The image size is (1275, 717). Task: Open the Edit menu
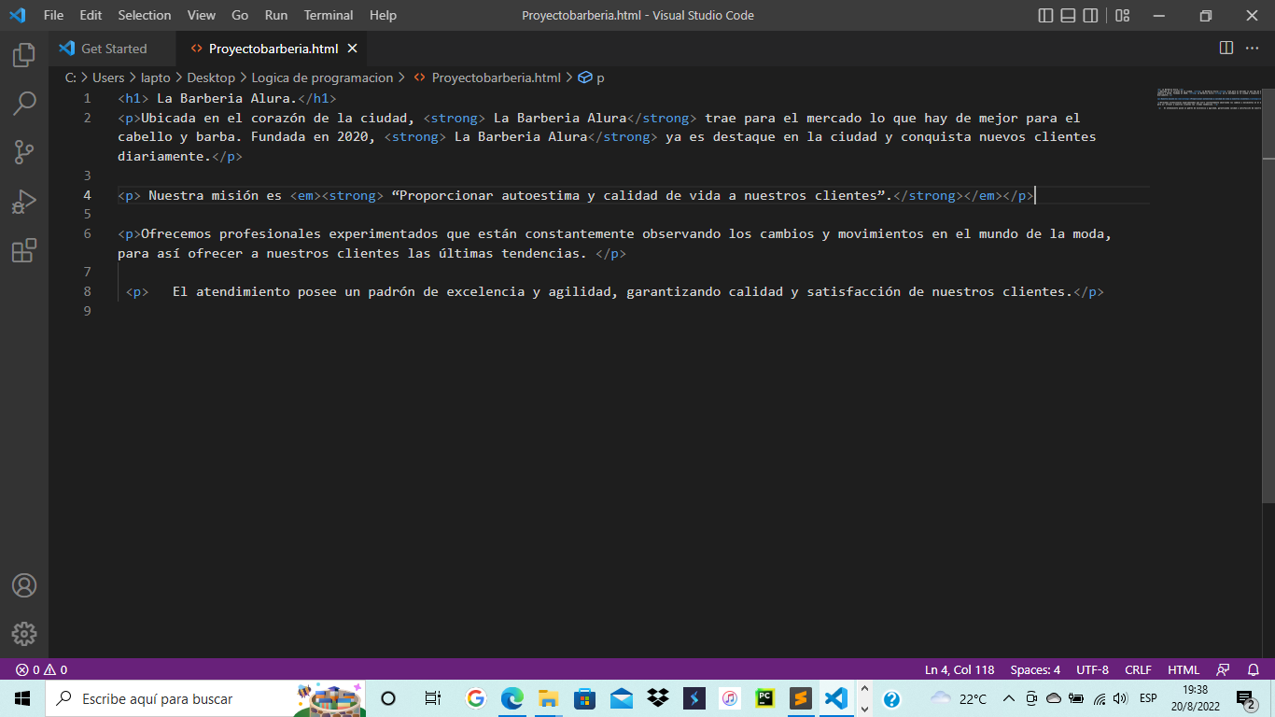(91, 15)
